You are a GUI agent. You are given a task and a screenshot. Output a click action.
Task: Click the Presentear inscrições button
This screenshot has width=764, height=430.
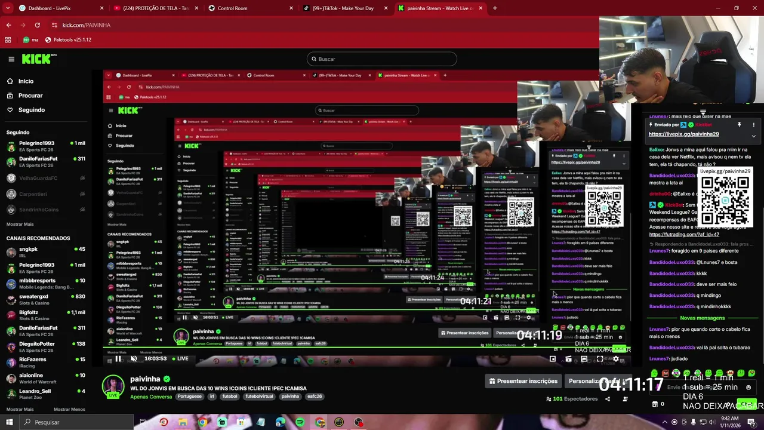523,381
